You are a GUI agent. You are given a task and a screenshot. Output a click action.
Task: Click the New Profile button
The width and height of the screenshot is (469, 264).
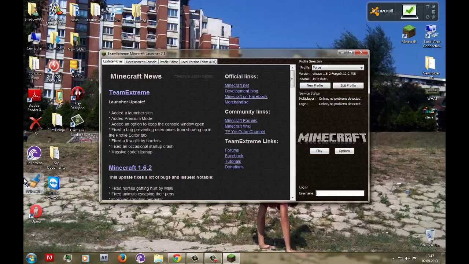[x=315, y=85]
